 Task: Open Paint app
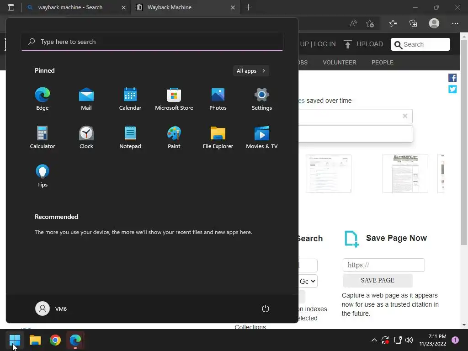pyautogui.click(x=174, y=137)
